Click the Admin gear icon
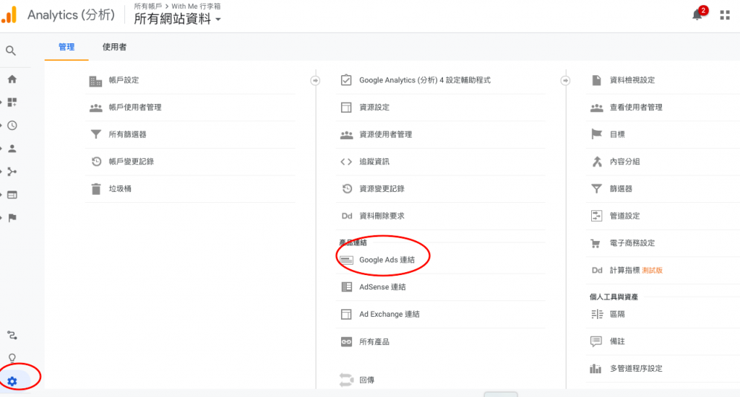This screenshot has width=740, height=397. pyautogui.click(x=12, y=381)
